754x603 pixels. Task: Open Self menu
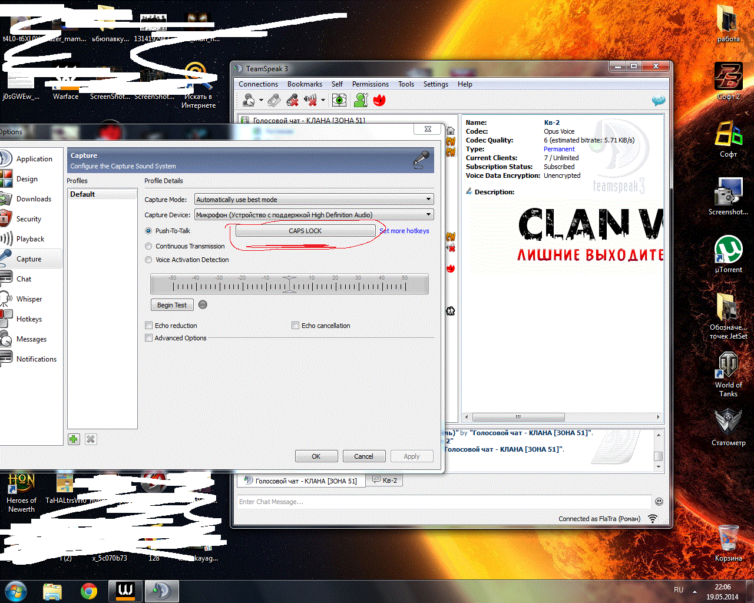point(337,84)
